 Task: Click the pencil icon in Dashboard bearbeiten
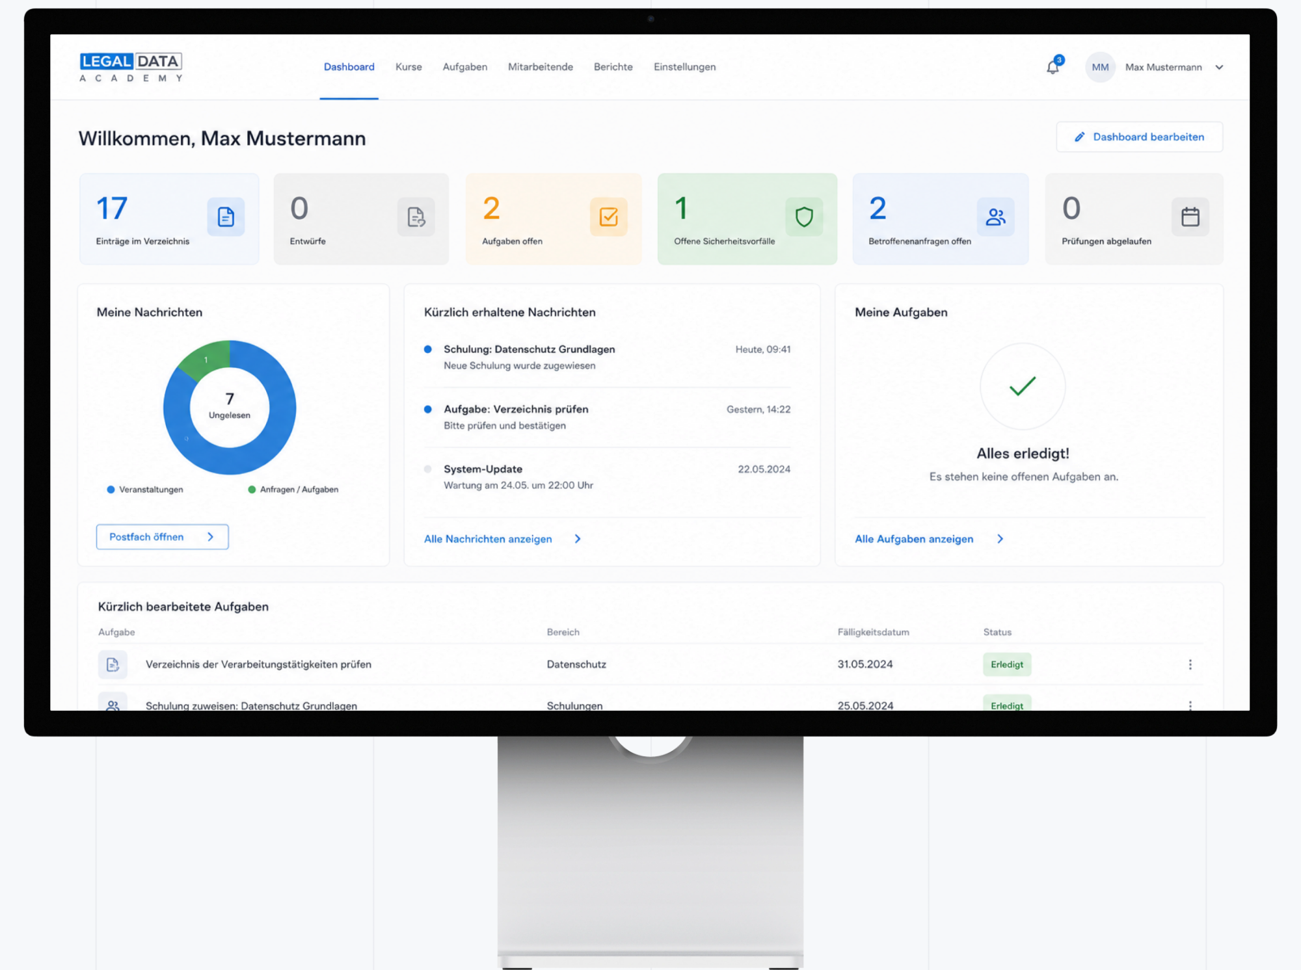click(1080, 137)
